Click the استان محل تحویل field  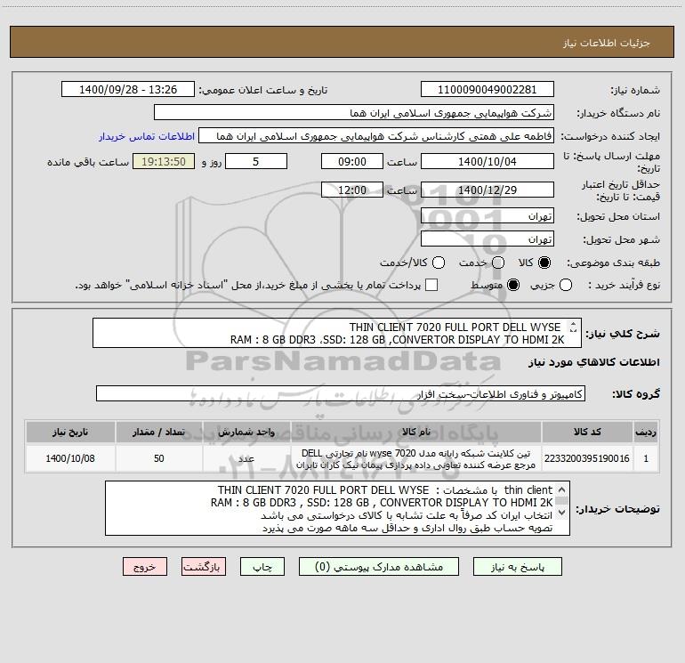click(x=488, y=216)
